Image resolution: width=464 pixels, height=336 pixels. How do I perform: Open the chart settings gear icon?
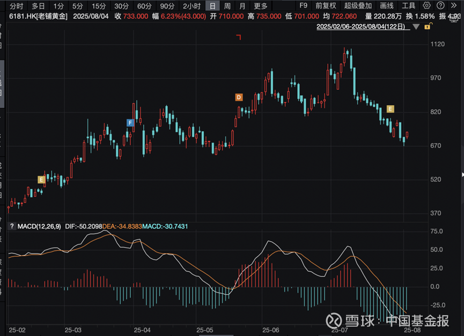(426, 5)
